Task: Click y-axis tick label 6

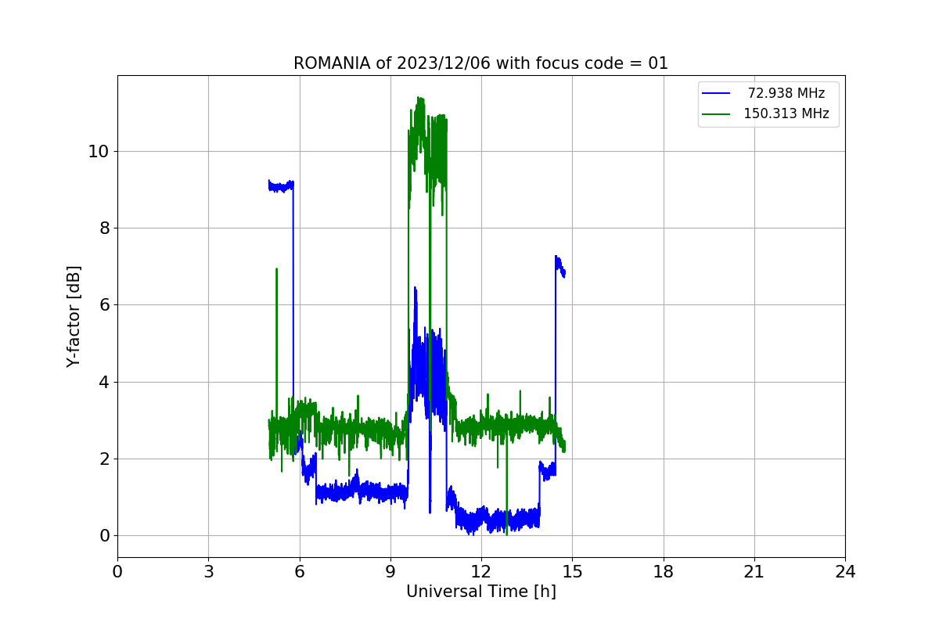Action: click(x=103, y=305)
